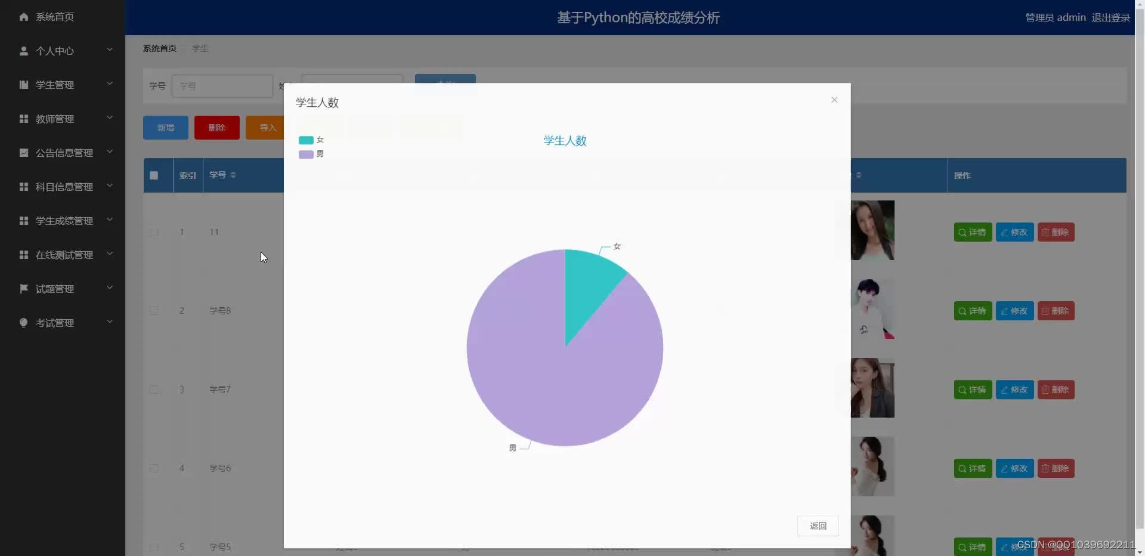Check the select-all checkbox in table header
This screenshot has width=1145, height=556.
click(154, 175)
